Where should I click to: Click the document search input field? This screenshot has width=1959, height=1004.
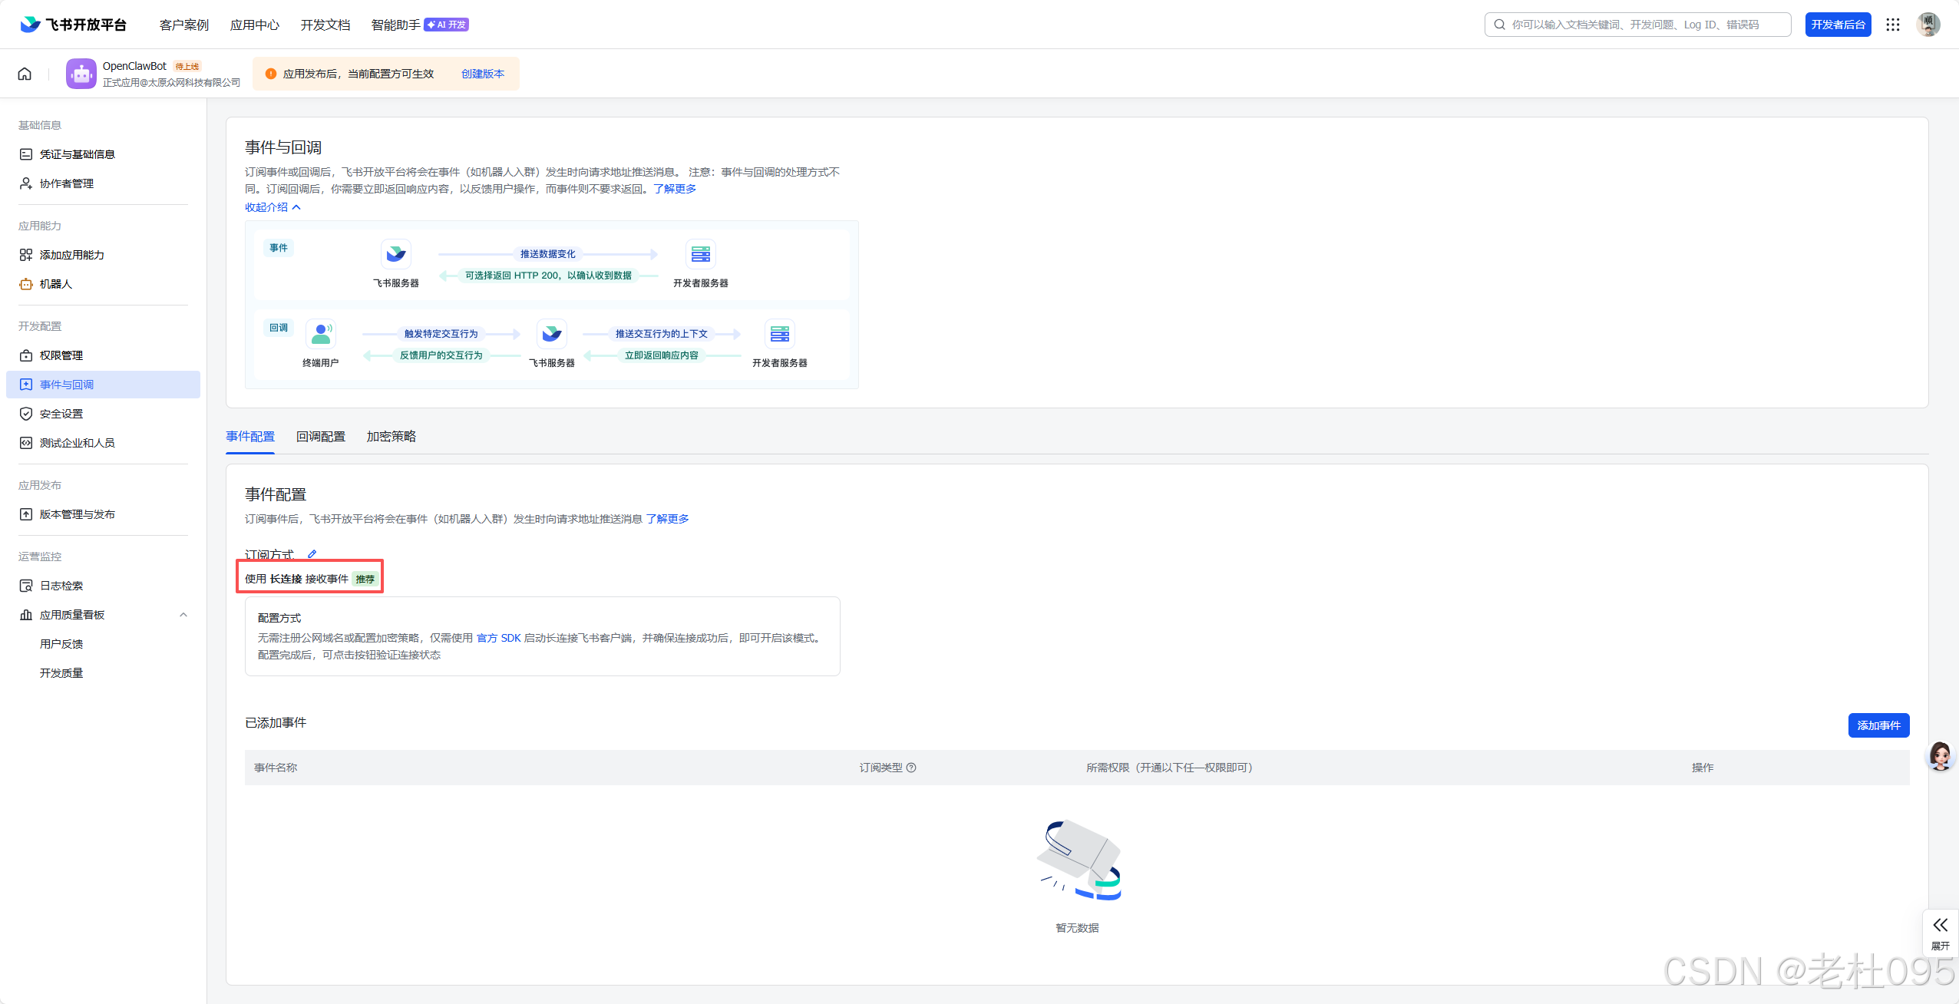point(1639,25)
